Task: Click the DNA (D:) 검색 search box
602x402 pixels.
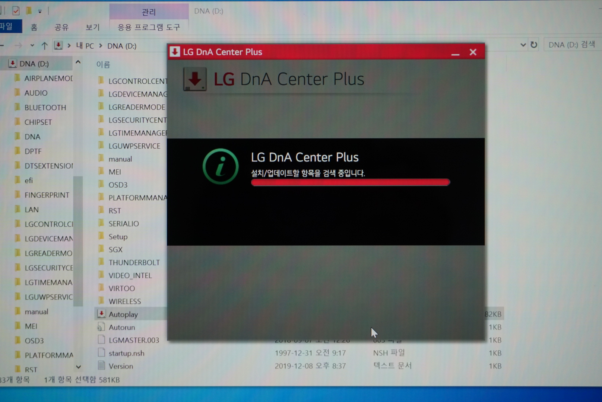Action: tap(572, 45)
